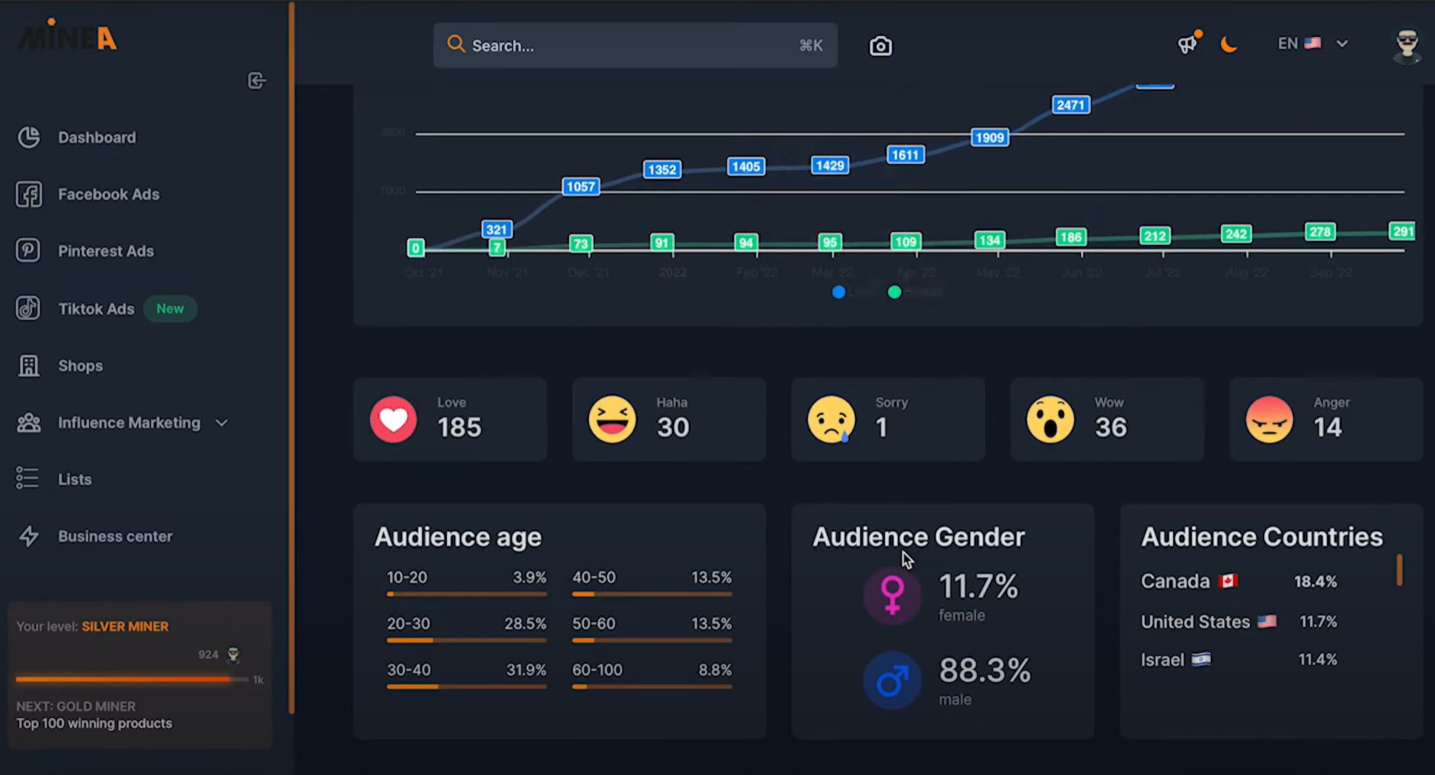Screen dimensions: 1435x775
Task: Open the Shops section
Action: coord(80,365)
